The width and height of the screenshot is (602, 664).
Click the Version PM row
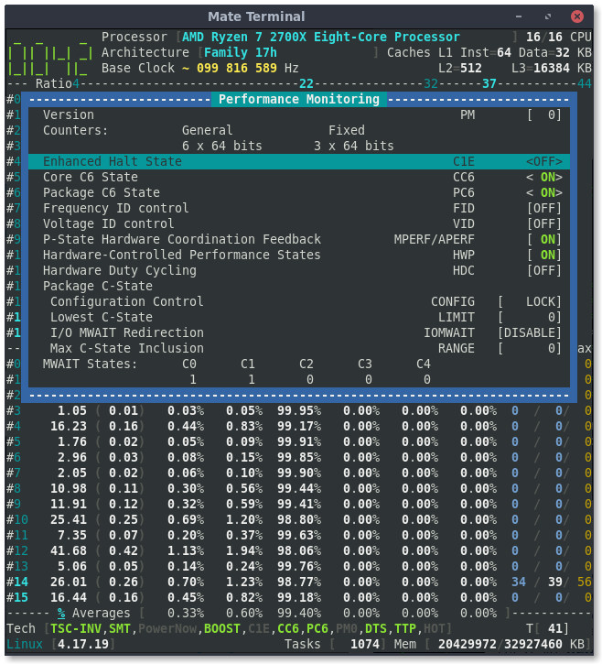pos(298,114)
